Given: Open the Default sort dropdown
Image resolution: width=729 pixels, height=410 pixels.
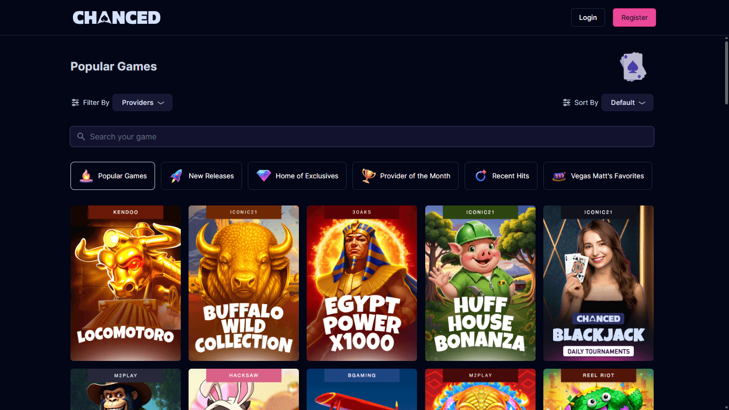Looking at the screenshot, I should tap(627, 102).
